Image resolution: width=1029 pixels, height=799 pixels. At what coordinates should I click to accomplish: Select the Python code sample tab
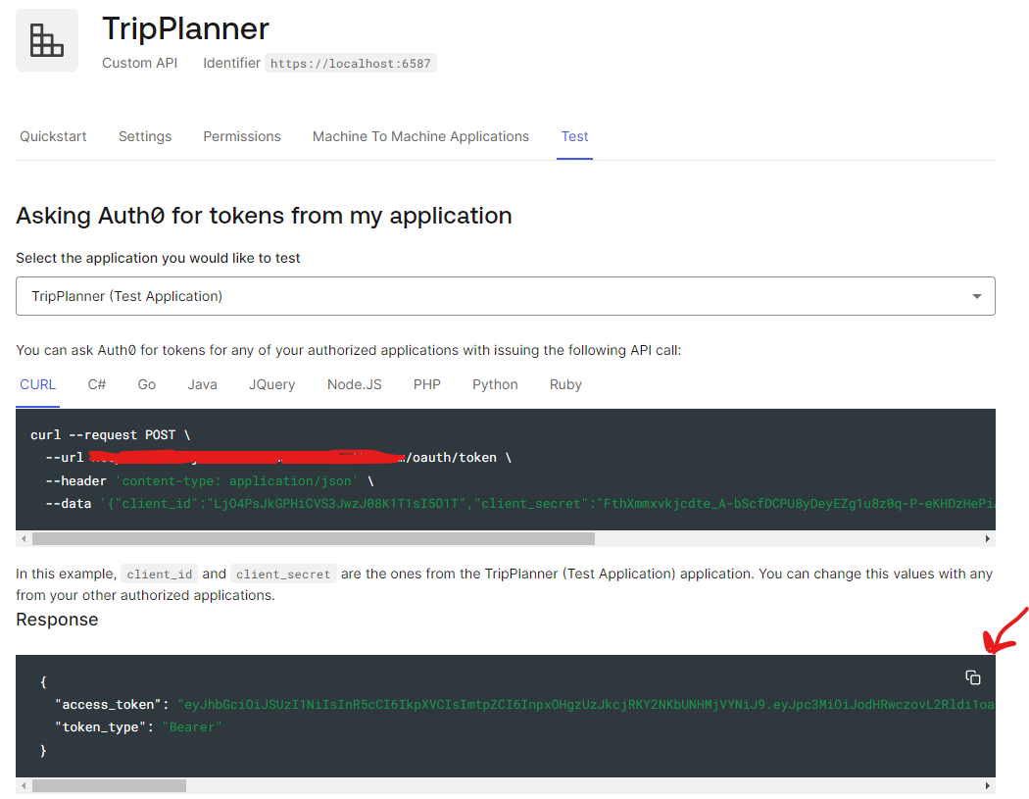tap(494, 384)
